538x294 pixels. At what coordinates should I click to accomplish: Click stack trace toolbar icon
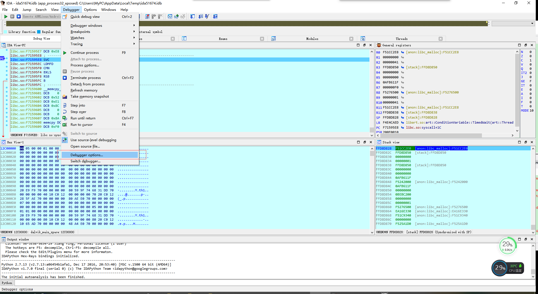(x=193, y=16)
